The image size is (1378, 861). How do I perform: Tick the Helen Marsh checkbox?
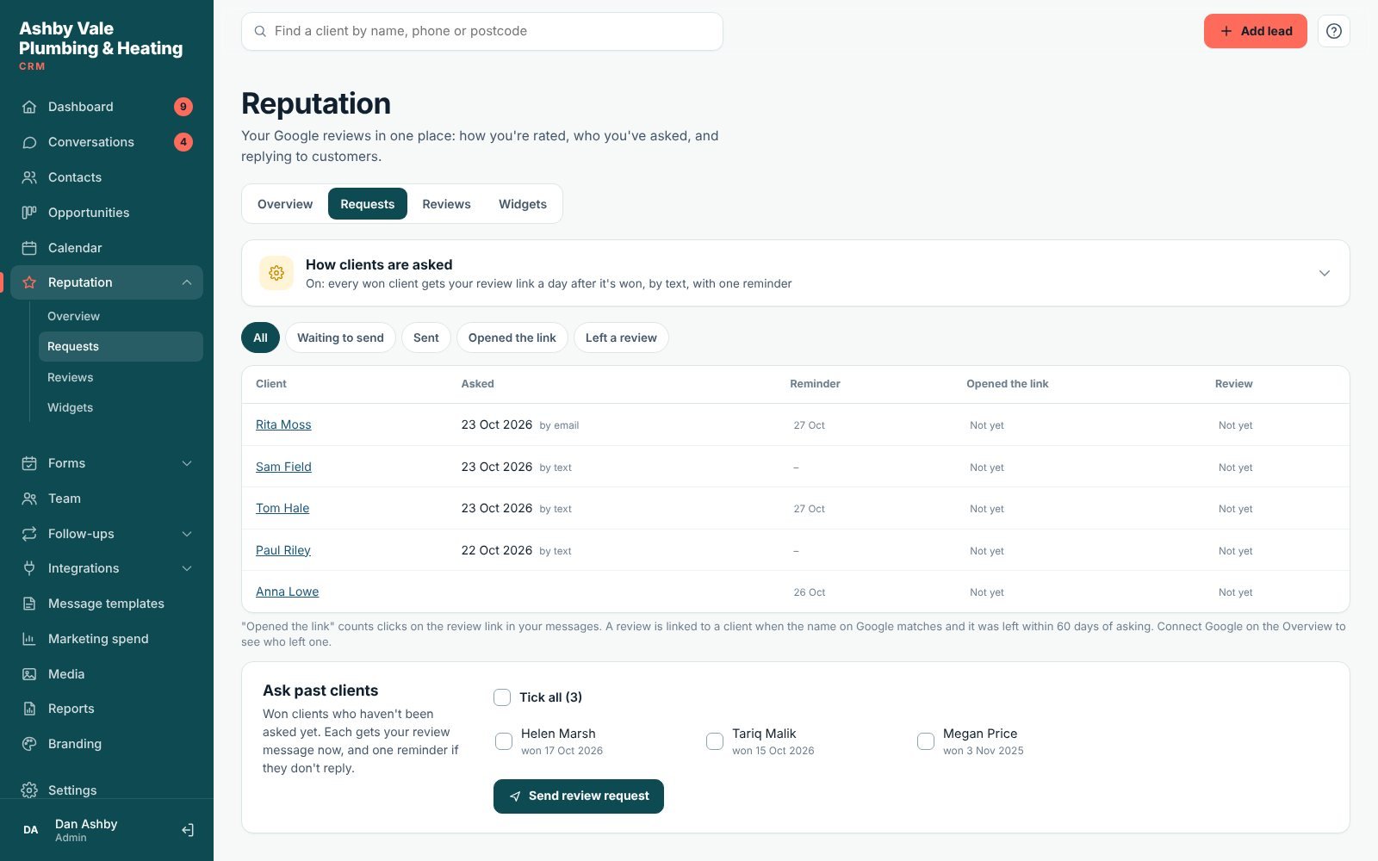504,741
